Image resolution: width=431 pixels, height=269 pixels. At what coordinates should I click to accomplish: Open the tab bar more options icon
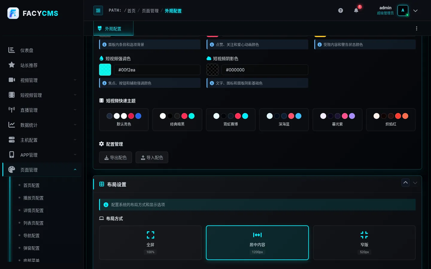pyautogui.click(x=417, y=28)
